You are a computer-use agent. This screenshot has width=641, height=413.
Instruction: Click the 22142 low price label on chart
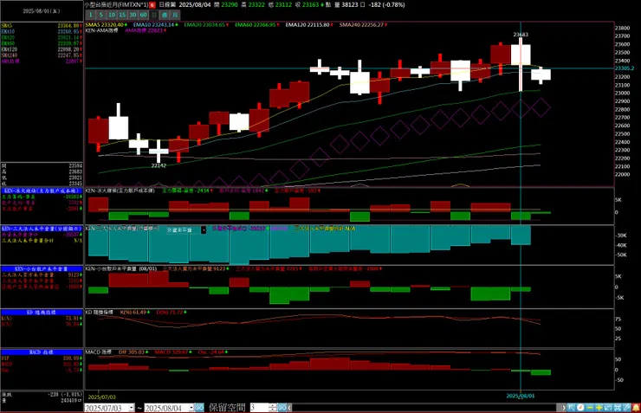159,165
